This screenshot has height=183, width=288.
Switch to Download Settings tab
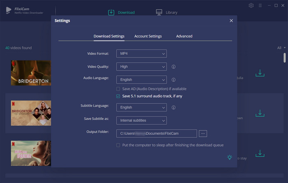click(x=109, y=36)
